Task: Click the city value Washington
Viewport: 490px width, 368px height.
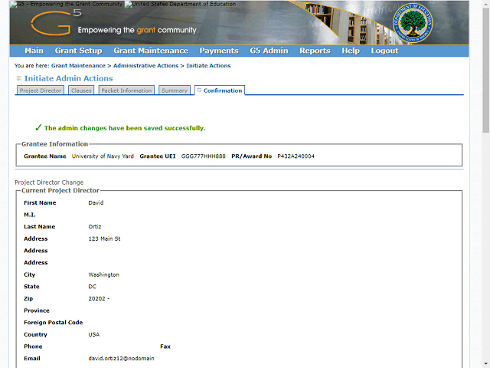Action: [x=104, y=274]
